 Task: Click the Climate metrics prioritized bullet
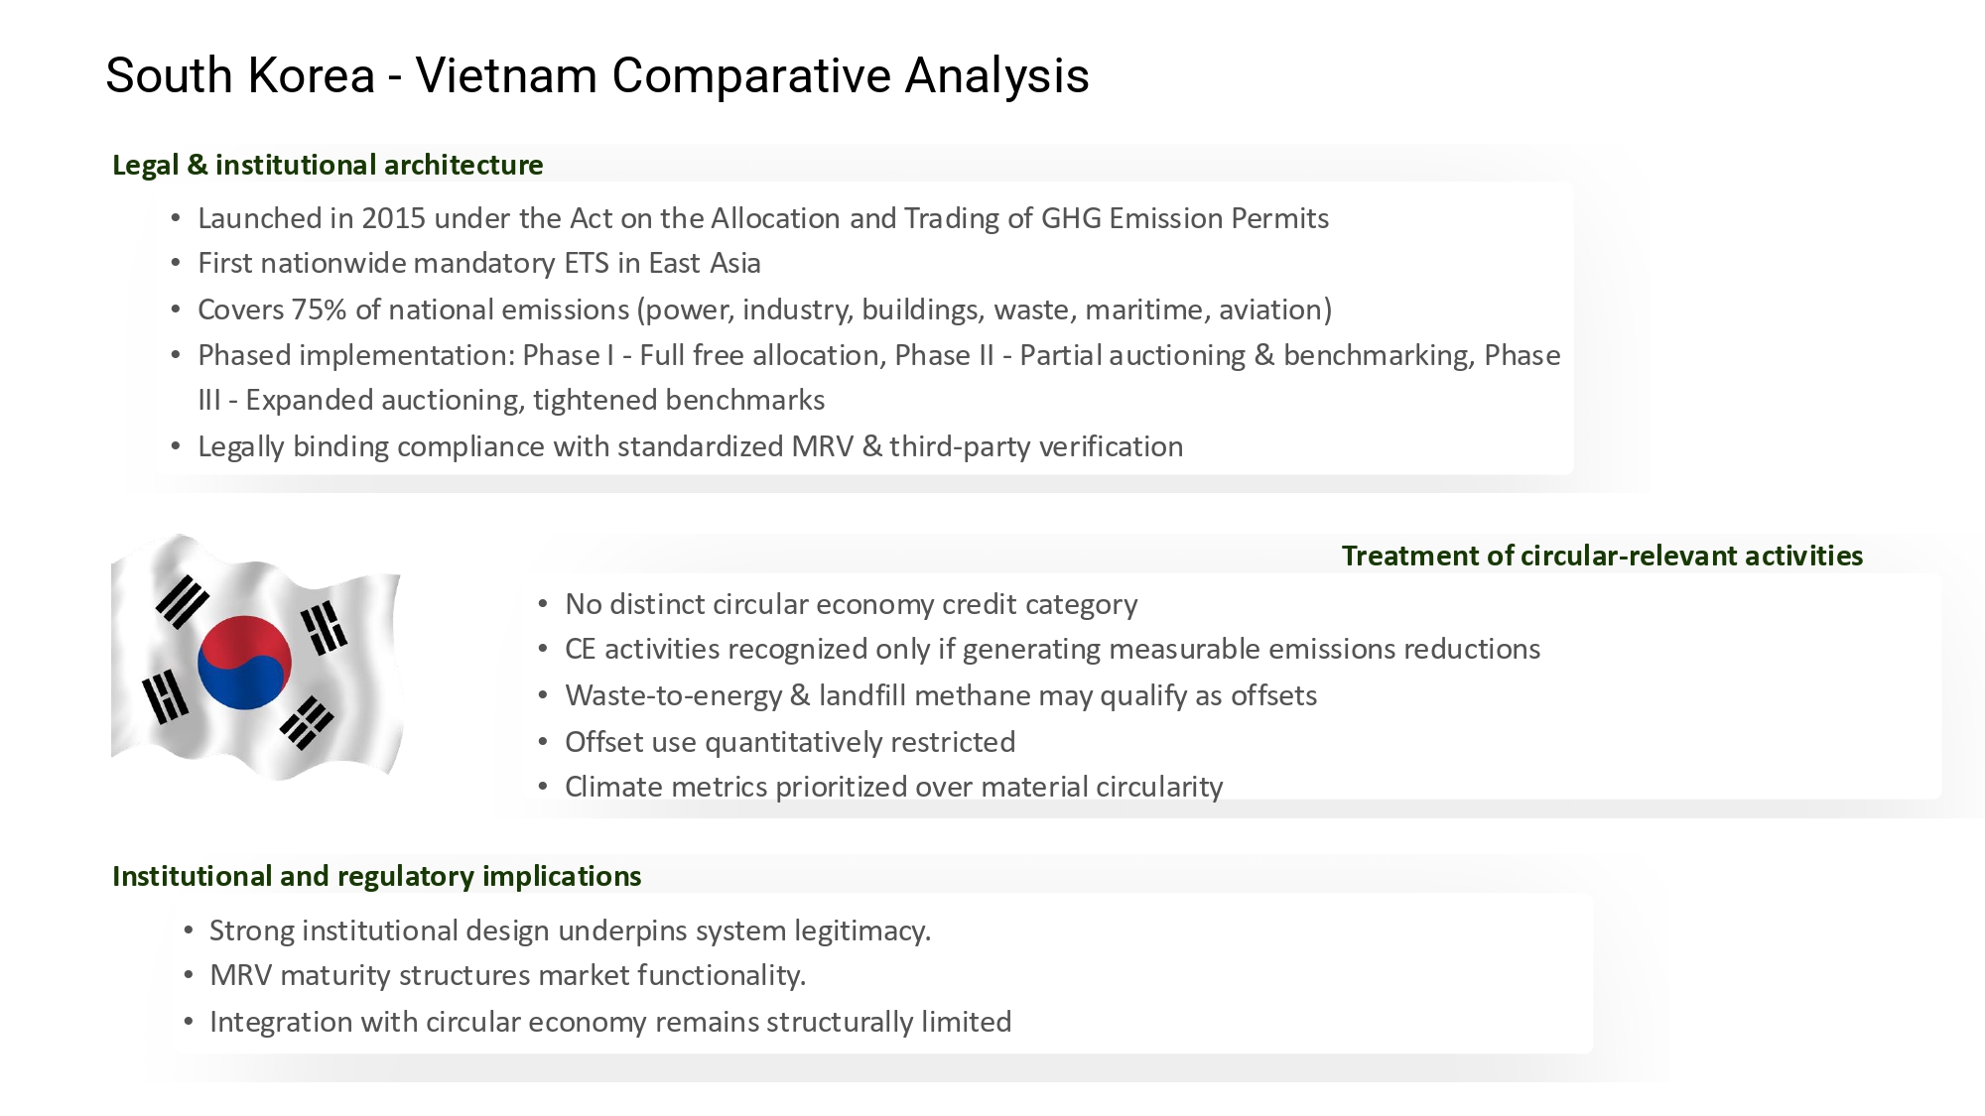893,787
